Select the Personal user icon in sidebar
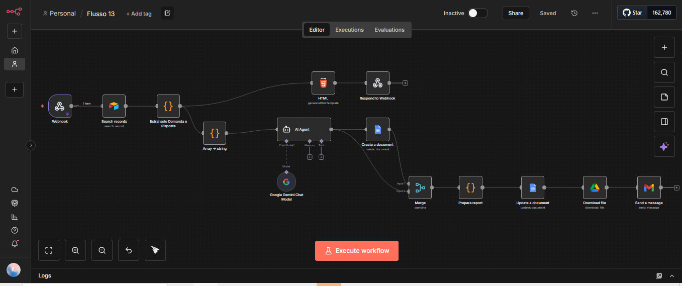The width and height of the screenshot is (682, 286). (x=15, y=64)
